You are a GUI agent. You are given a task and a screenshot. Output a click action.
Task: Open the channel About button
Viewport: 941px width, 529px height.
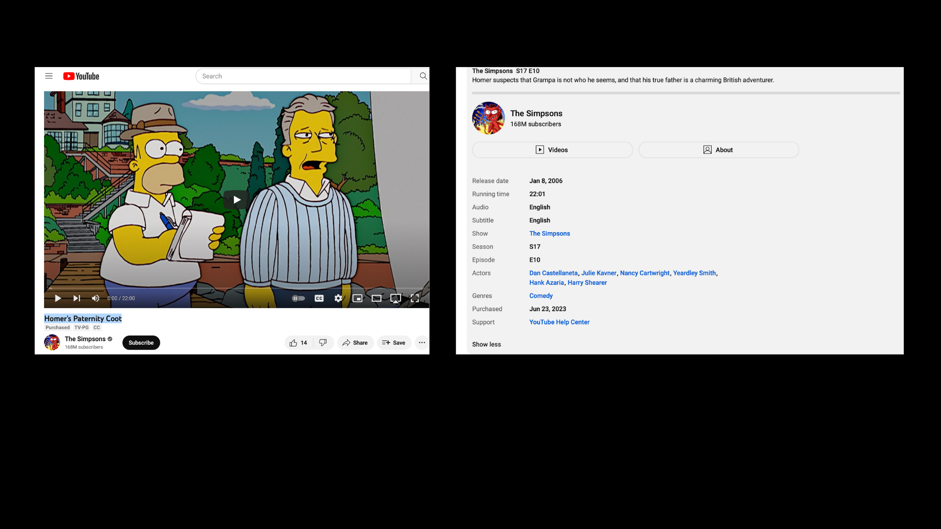pyautogui.click(x=718, y=150)
